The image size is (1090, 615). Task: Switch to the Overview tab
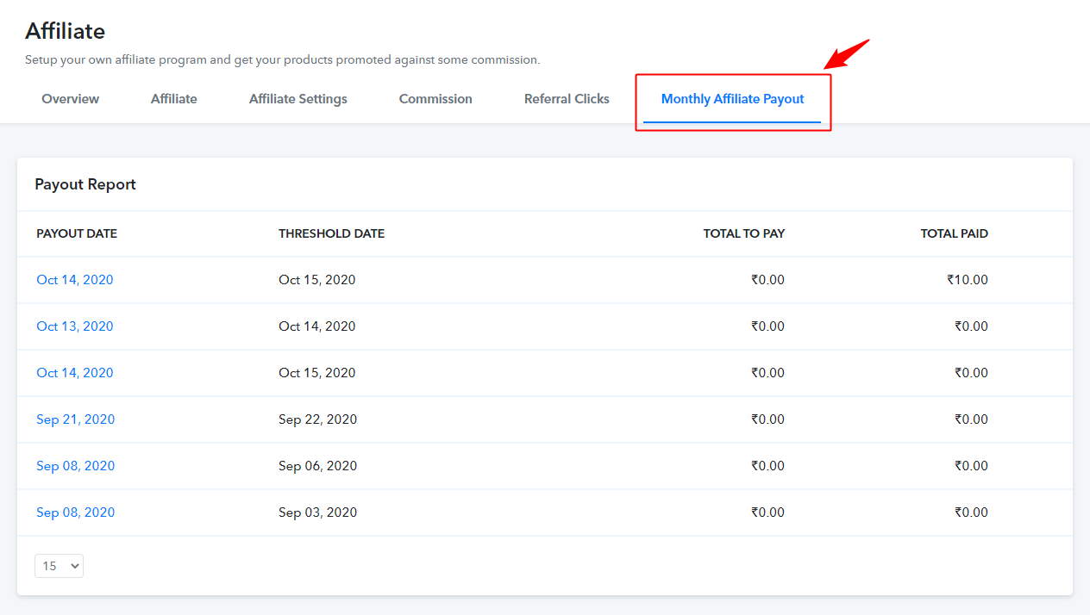(70, 98)
